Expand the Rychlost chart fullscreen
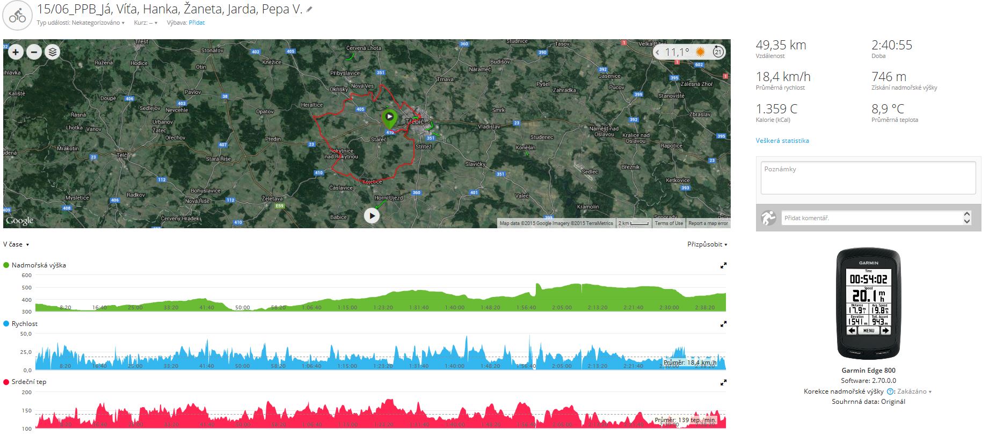The height and width of the screenshot is (435, 989). [x=723, y=324]
